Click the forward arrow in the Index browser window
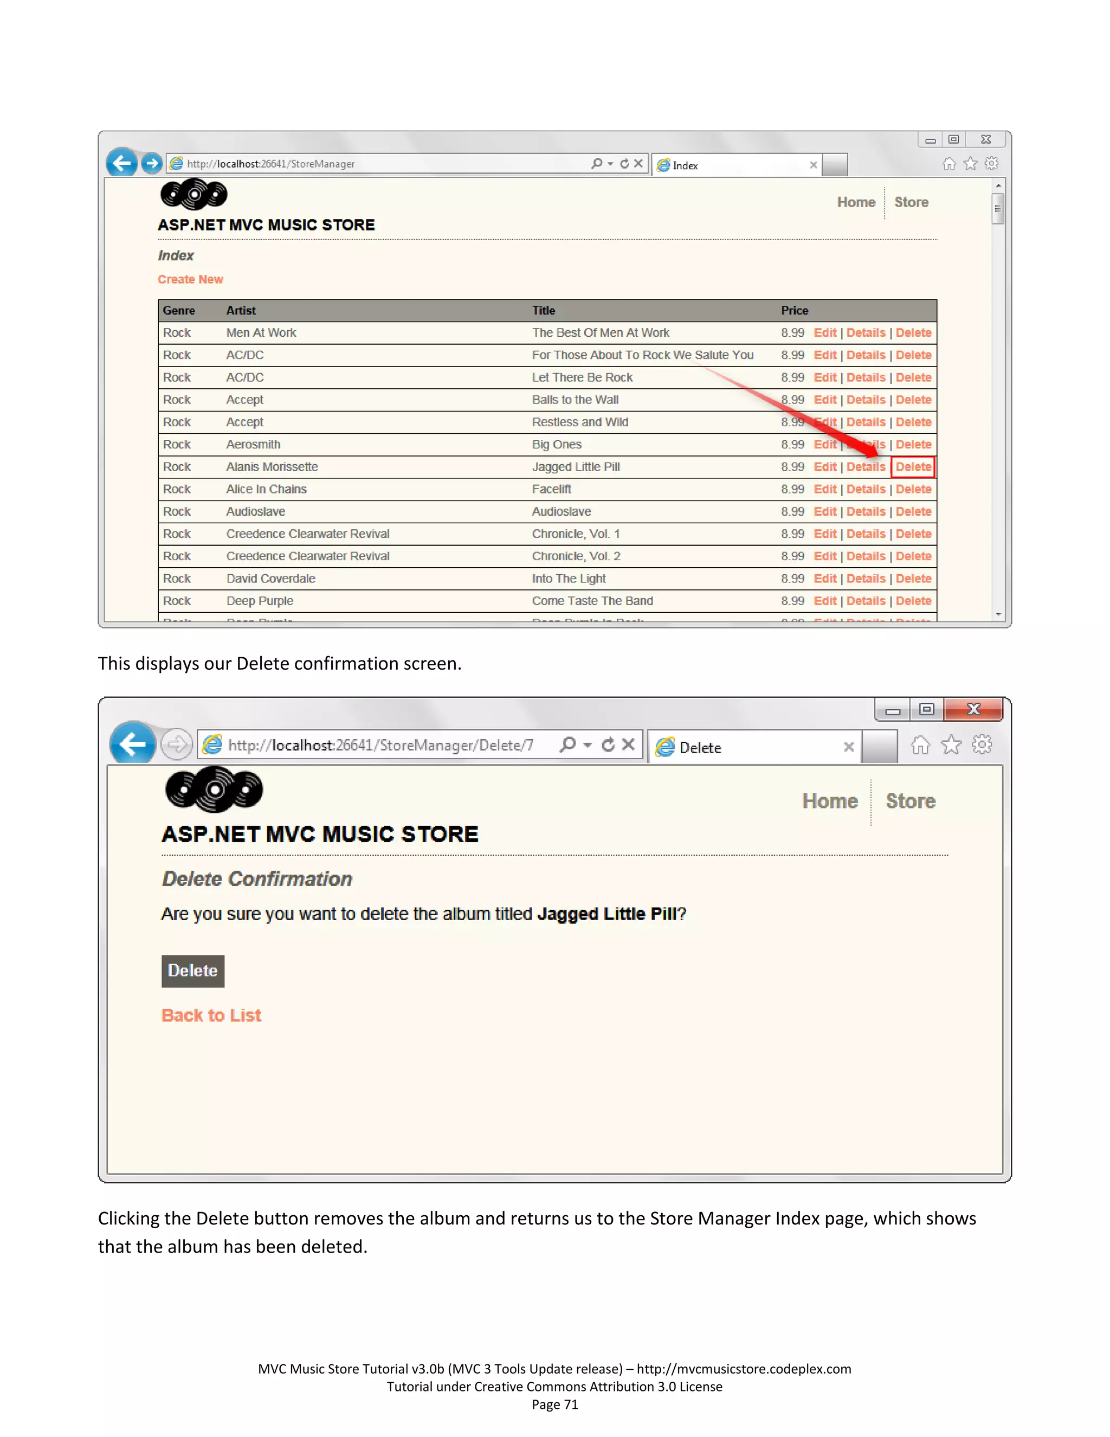1110x1437 pixels. pos(152,163)
